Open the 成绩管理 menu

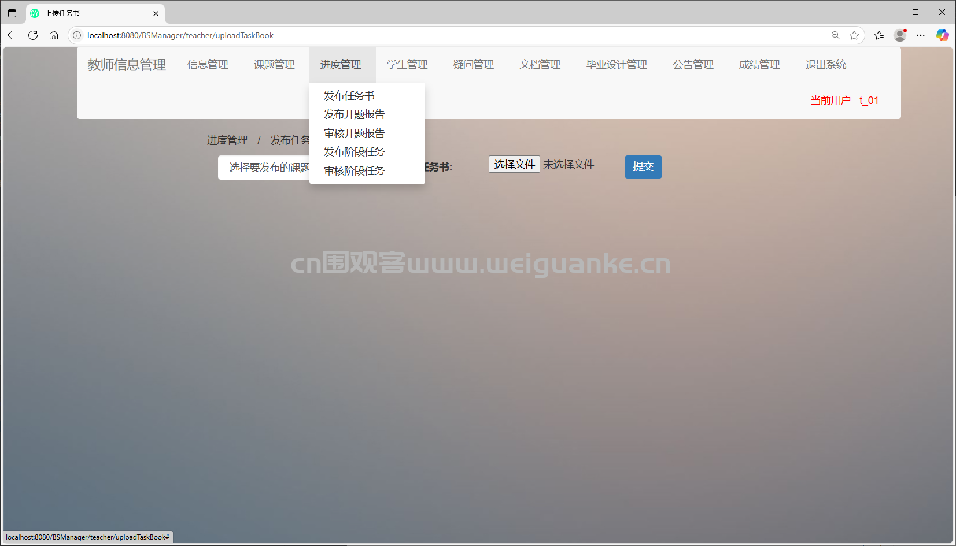[759, 65]
